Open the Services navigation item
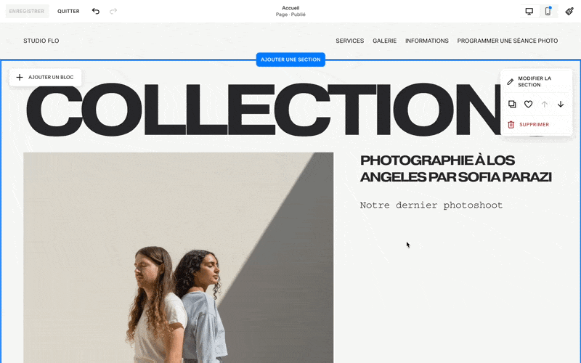 350,41
